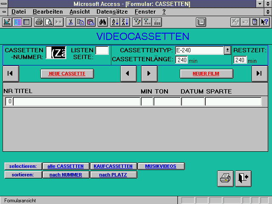Switch to Design view using toolbar icon
272x204 pixels.
point(7,22)
